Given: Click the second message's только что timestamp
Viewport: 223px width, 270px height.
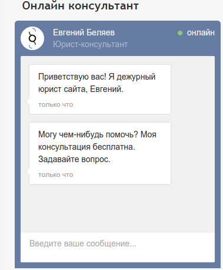Looking at the screenshot, I should [x=55, y=174].
